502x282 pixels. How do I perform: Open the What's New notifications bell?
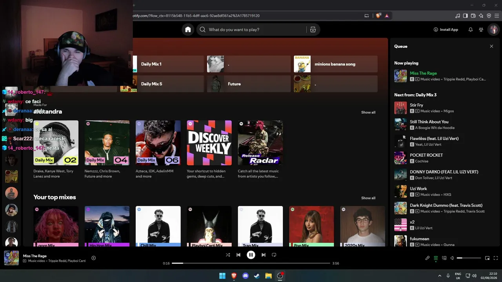click(471, 29)
